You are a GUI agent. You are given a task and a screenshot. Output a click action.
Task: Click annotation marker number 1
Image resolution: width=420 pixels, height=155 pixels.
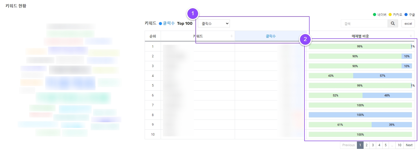tap(193, 14)
